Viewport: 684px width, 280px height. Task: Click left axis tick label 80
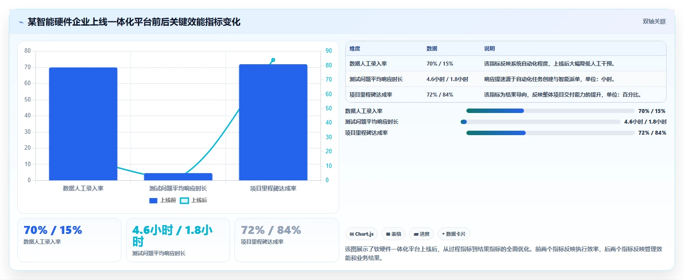27,51
